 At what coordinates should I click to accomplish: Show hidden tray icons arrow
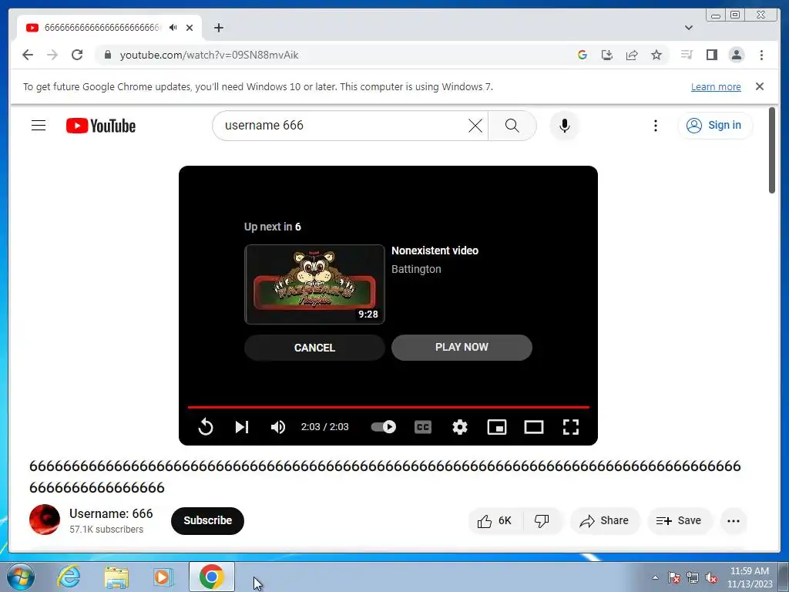pyautogui.click(x=655, y=577)
